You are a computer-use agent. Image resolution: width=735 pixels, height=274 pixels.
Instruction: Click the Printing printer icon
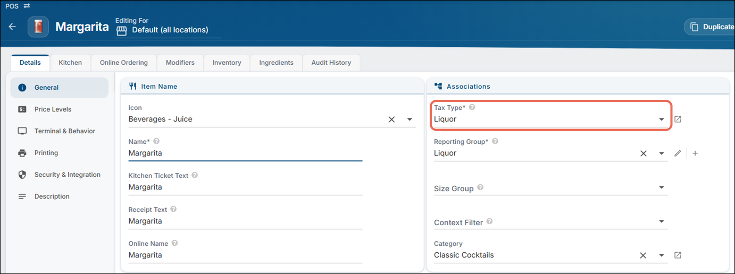pos(22,153)
